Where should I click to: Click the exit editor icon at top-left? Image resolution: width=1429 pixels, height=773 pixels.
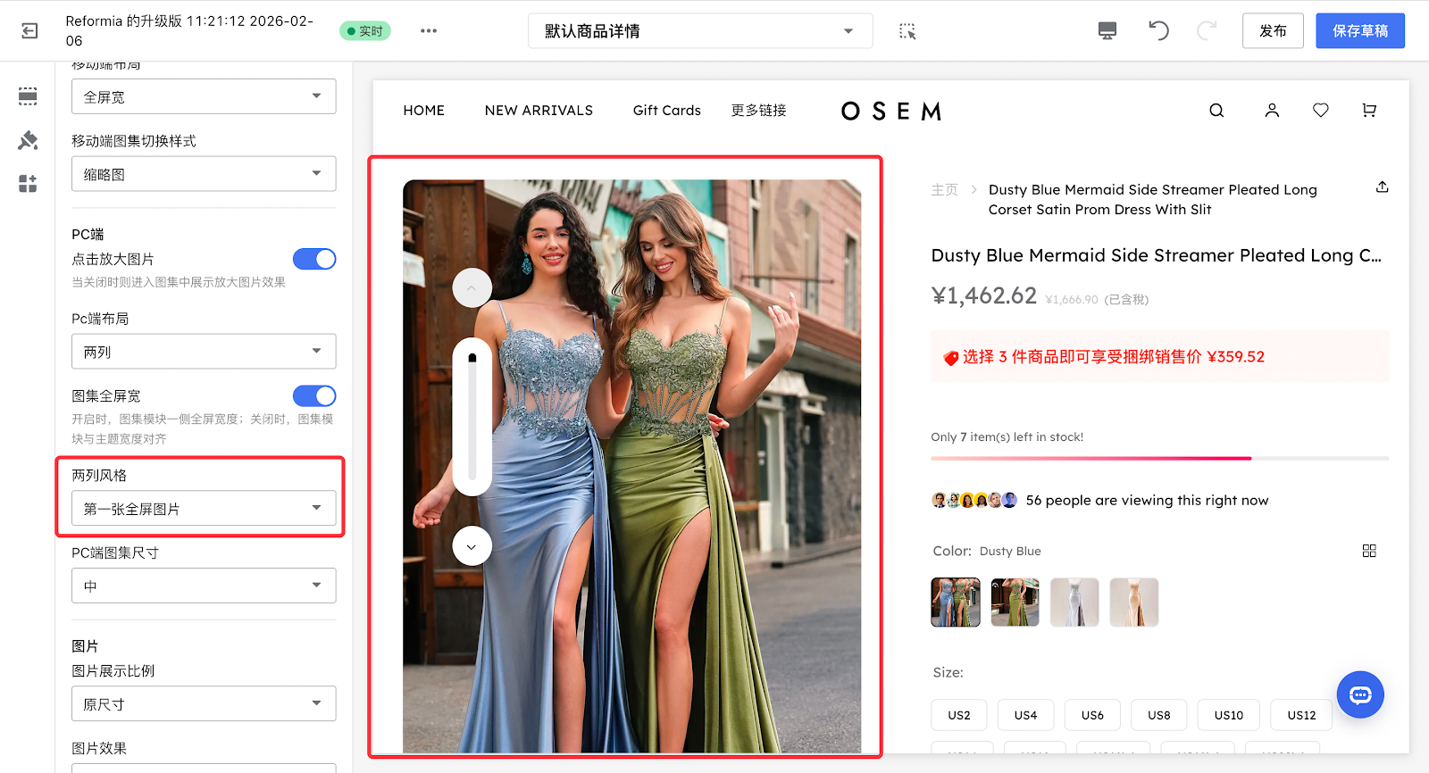tap(29, 31)
